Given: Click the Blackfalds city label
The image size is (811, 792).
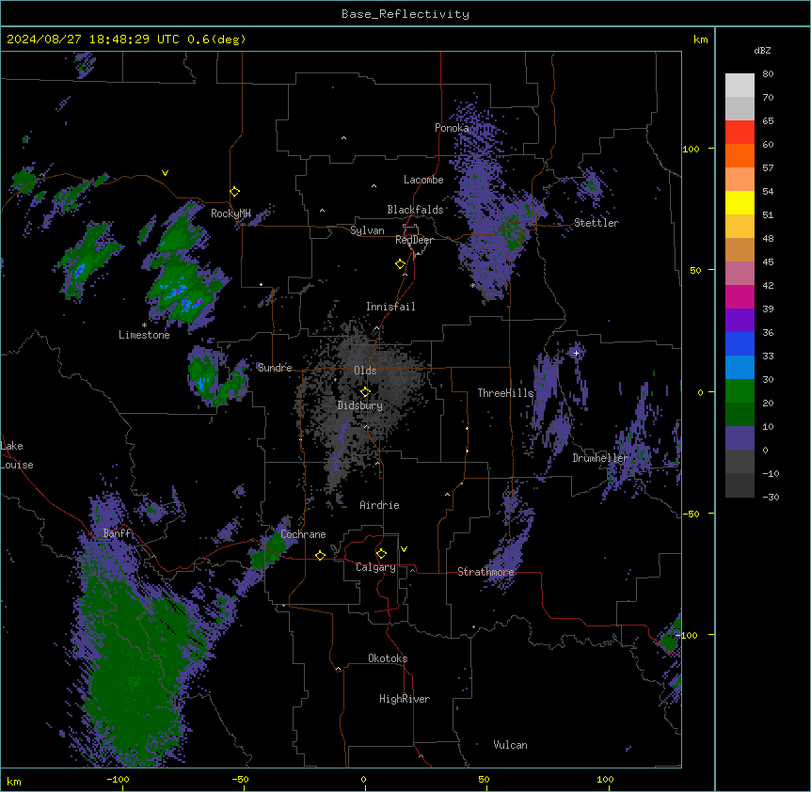Looking at the screenshot, I should (x=415, y=210).
